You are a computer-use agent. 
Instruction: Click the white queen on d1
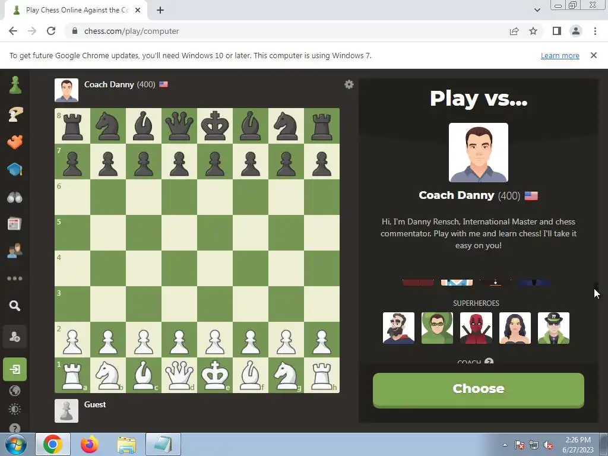point(179,375)
